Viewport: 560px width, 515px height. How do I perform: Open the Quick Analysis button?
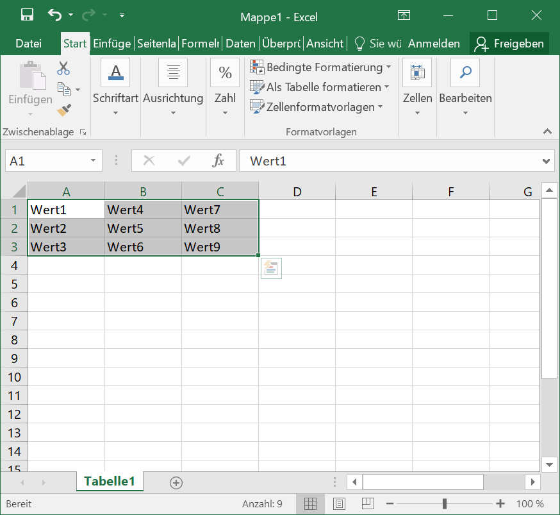click(x=271, y=268)
